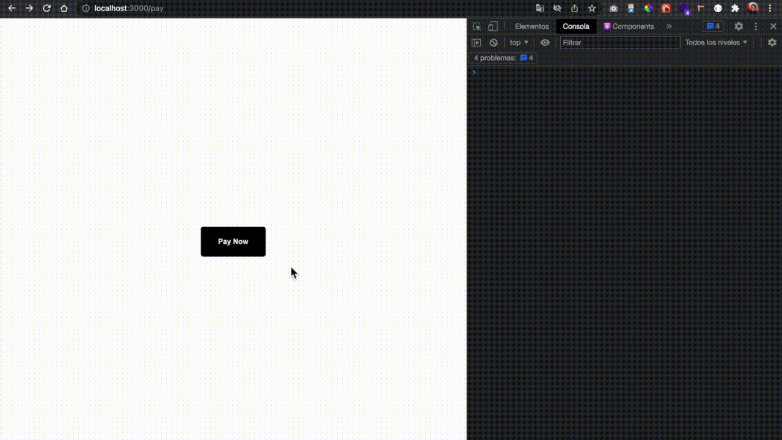This screenshot has width=782, height=440.
Task: Share this page via share icon
Action: [574, 9]
